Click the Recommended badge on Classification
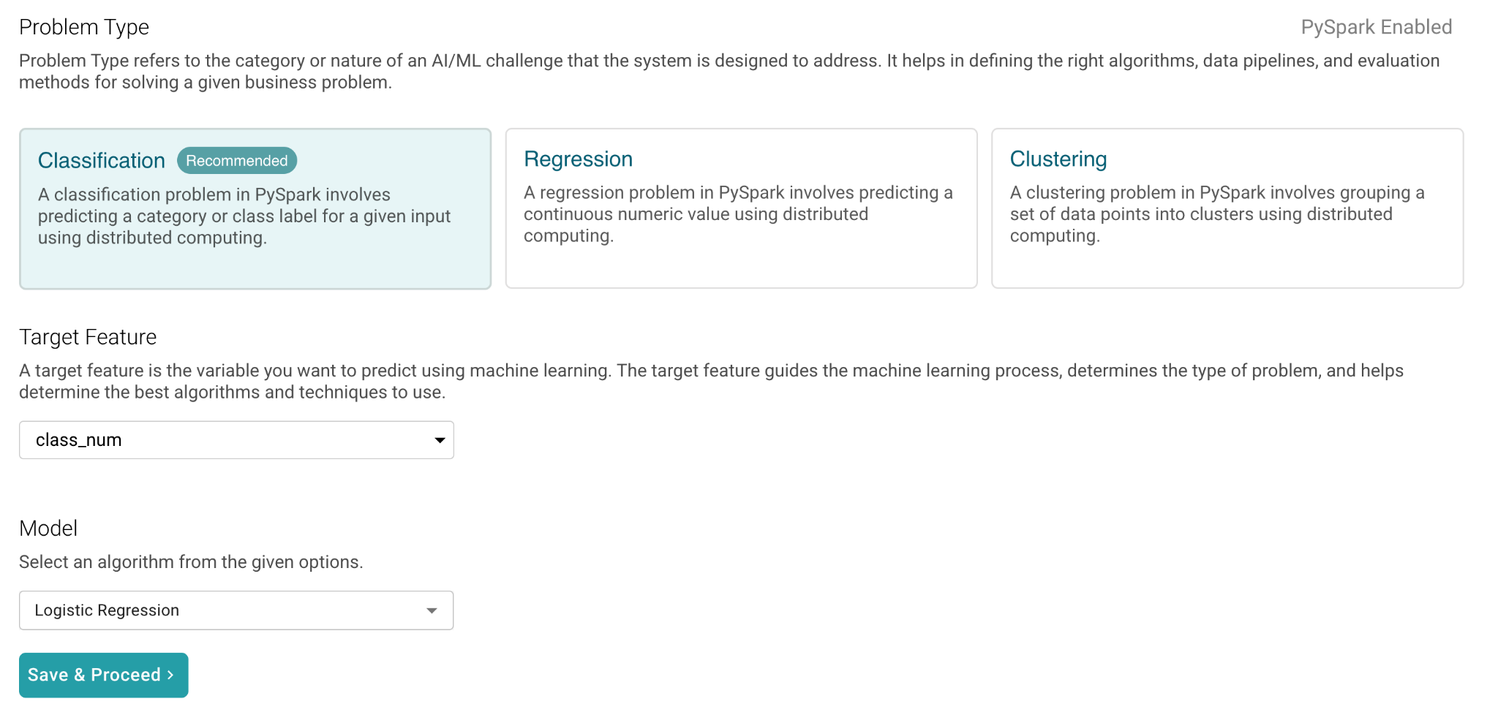Image resolution: width=1498 pixels, height=715 pixels. pyautogui.click(x=236, y=161)
